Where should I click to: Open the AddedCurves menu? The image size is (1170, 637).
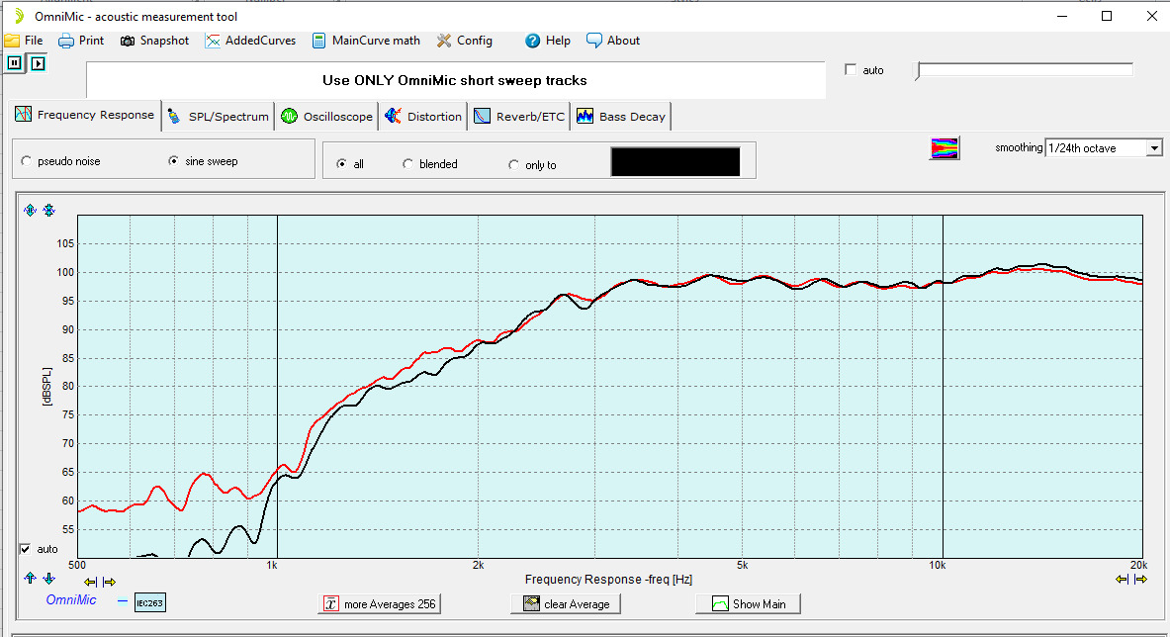pos(250,41)
